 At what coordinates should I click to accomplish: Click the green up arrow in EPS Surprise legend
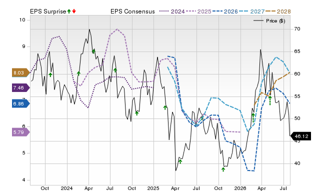pyautogui.click(x=69, y=11)
